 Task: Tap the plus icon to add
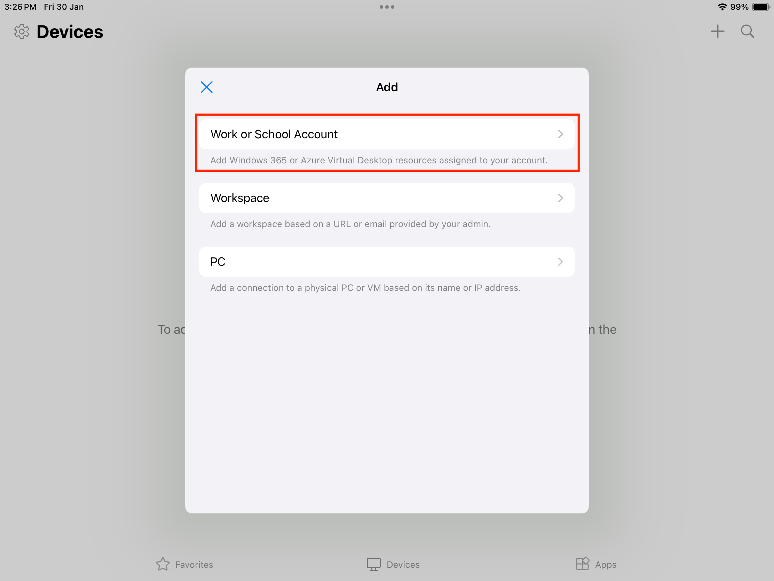(717, 31)
